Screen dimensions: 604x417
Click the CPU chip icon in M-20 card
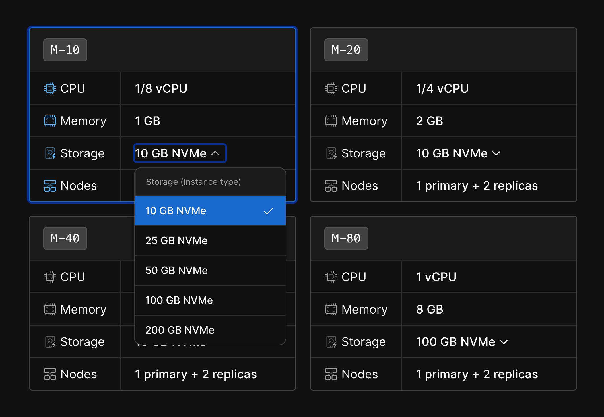331,88
